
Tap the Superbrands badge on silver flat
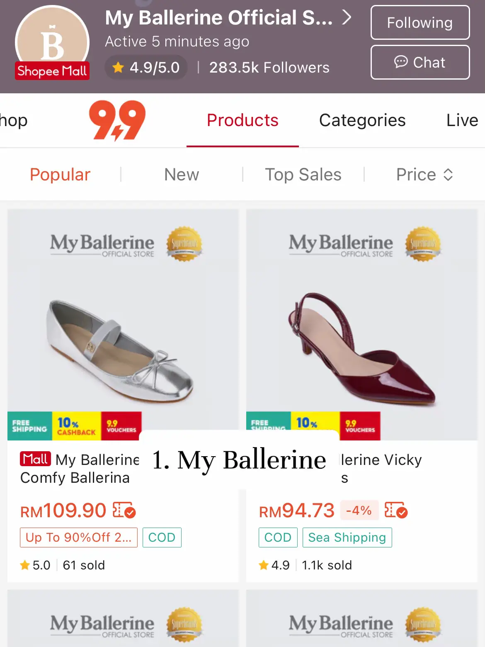[184, 244]
